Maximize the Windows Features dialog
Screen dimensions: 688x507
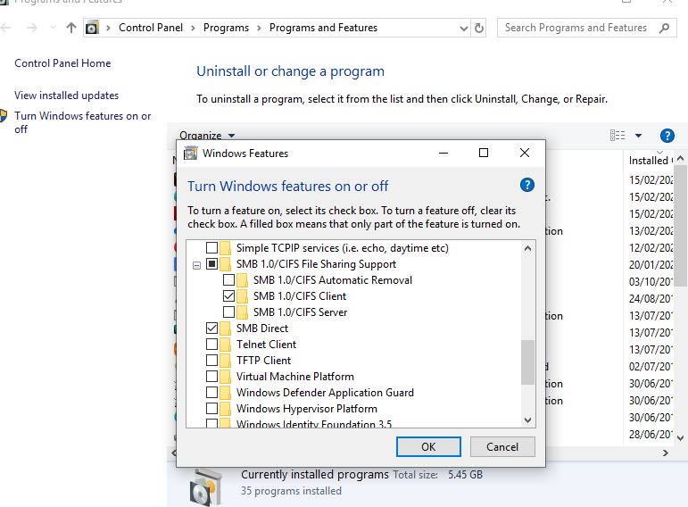tap(484, 153)
